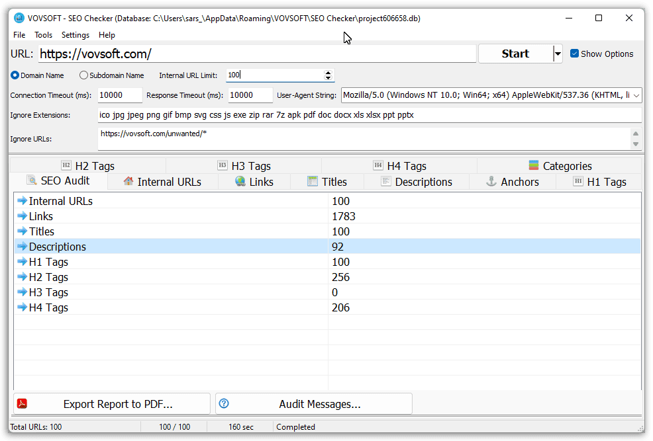Open the File menu
653x441 pixels.
[19, 35]
